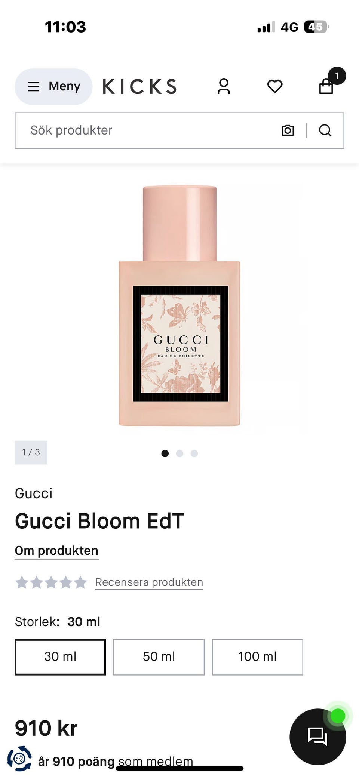Select the 50 ml size option
The height and width of the screenshot is (778, 359).
[159, 657]
